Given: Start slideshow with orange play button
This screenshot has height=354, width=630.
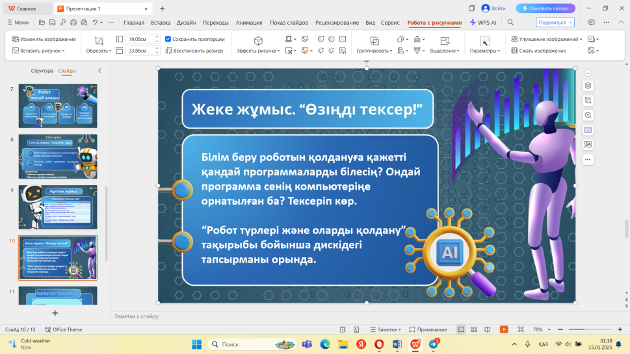Looking at the screenshot, I should pyautogui.click(x=503, y=329).
